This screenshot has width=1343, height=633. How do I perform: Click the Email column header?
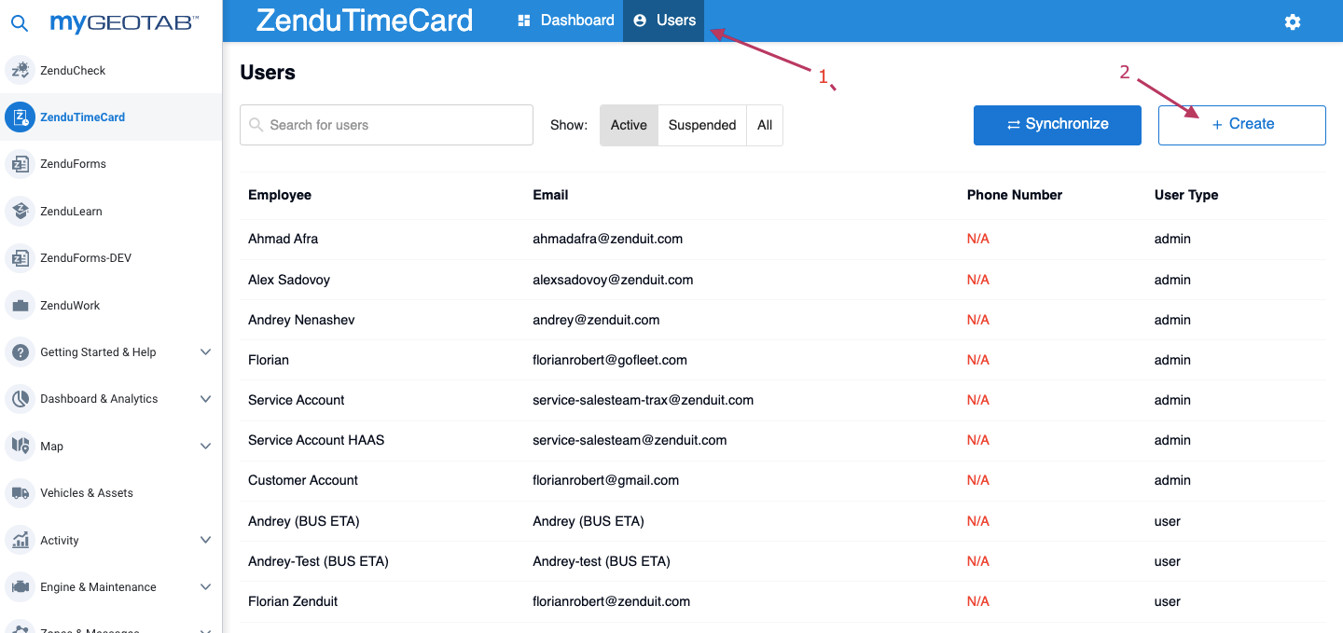(x=550, y=195)
